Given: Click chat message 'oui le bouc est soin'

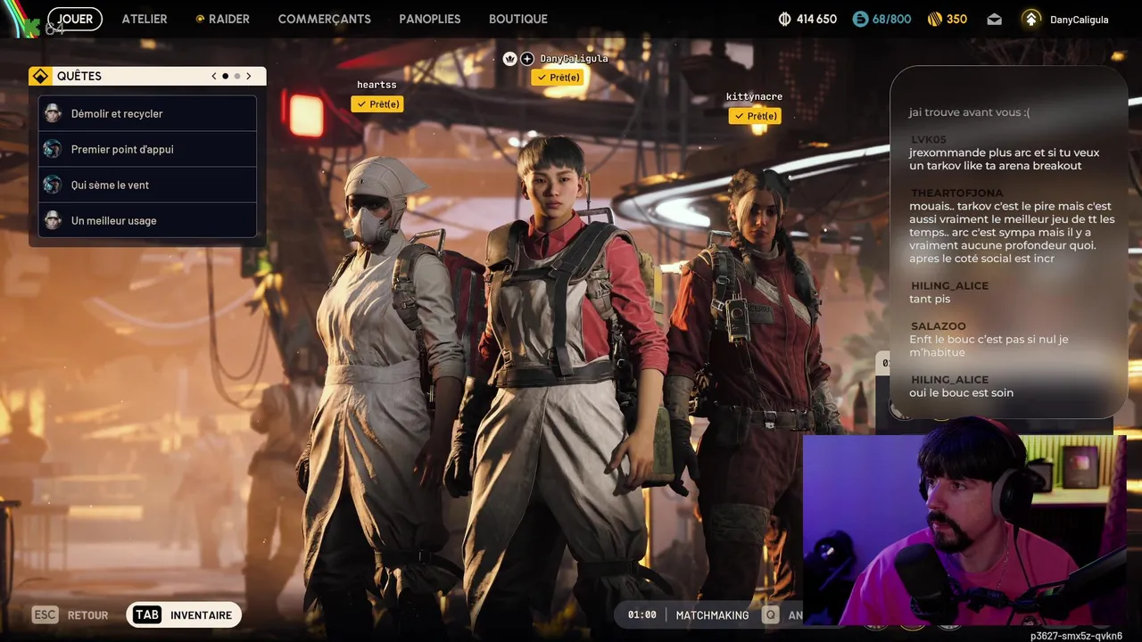Looking at the screenshot, I should (x=961, y=393).
